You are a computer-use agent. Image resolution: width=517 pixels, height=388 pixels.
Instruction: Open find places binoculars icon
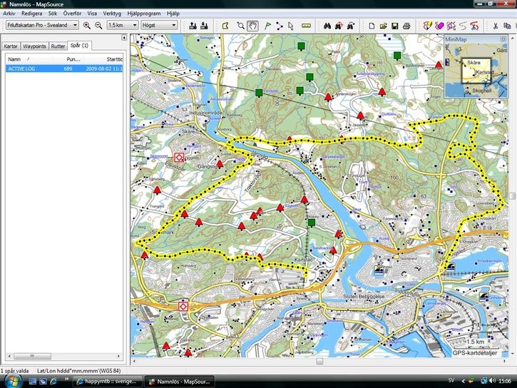point(327,26)
